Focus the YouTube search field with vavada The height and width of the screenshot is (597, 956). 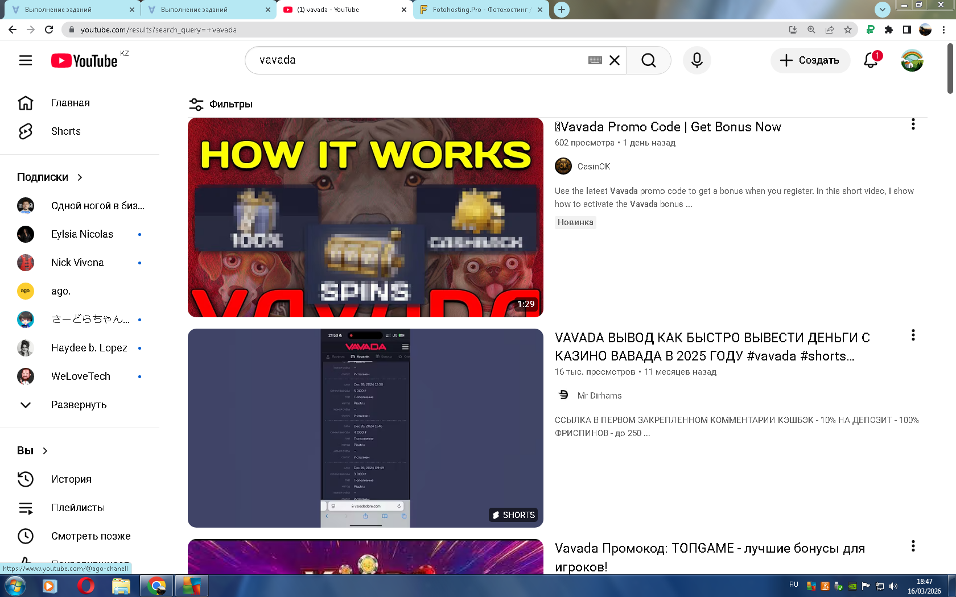point(421,60)
